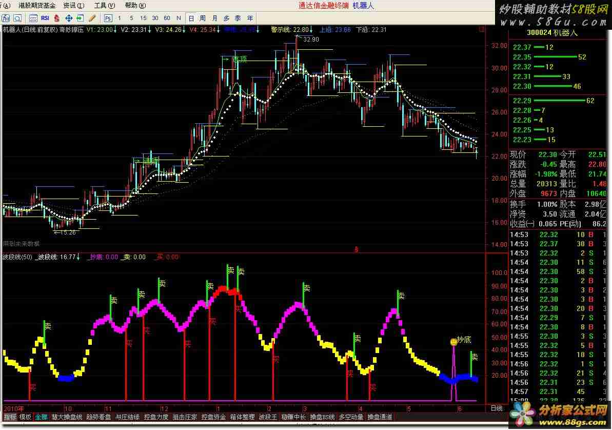Switch to 与庄结缘 indicator

coord(127,417)
